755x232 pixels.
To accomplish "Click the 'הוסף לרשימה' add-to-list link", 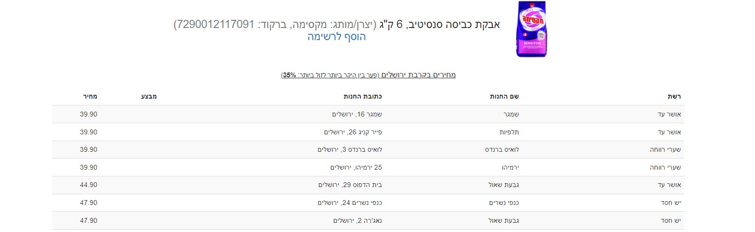I will coord(337,37).
